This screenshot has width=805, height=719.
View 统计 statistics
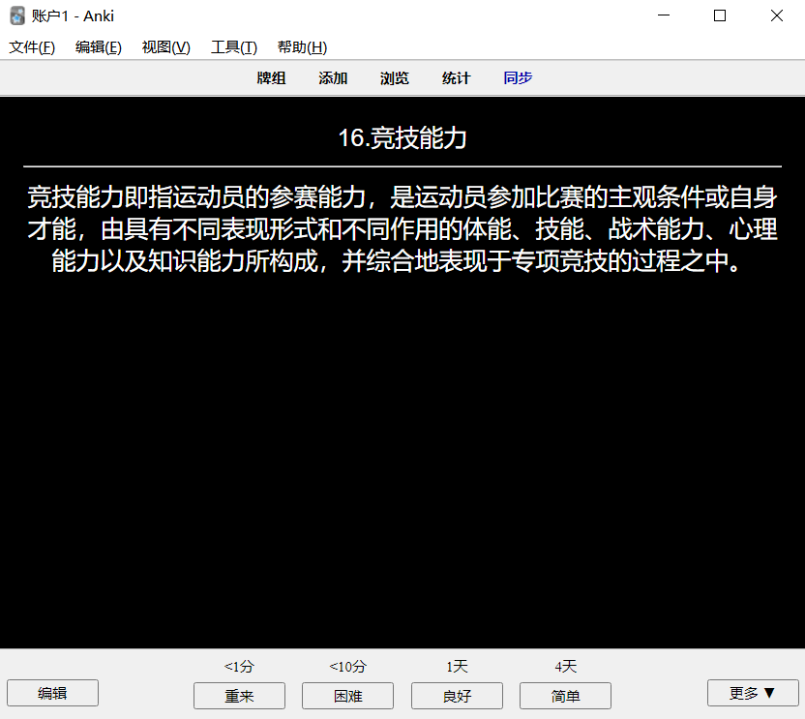[x=456, y=78]
